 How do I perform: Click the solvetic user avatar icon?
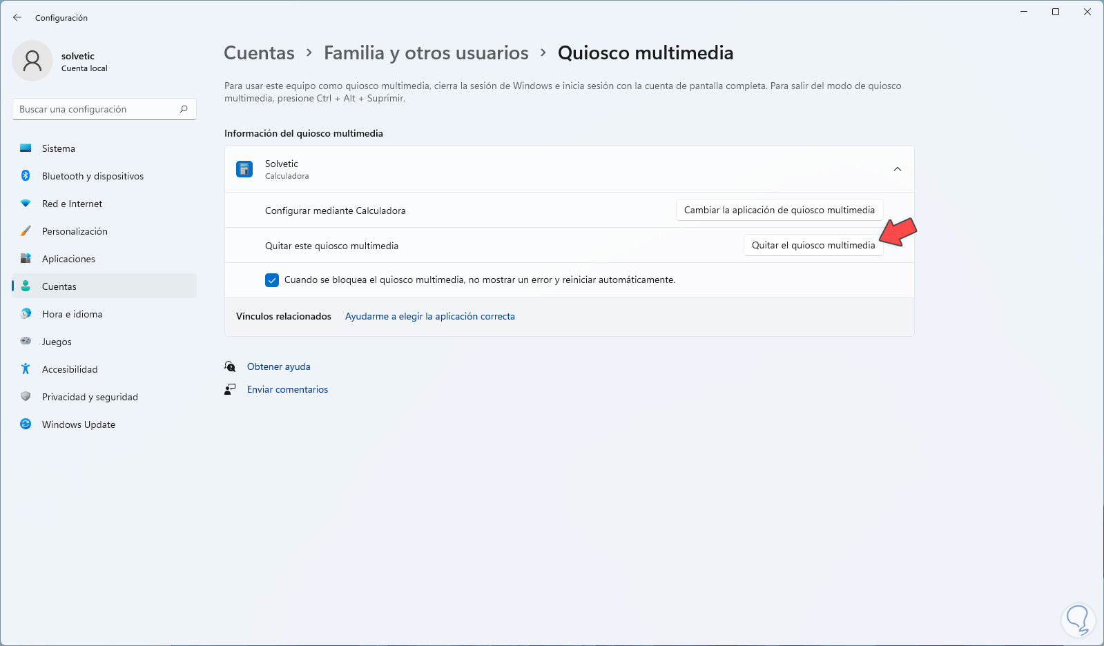click(x=32, y=61)
